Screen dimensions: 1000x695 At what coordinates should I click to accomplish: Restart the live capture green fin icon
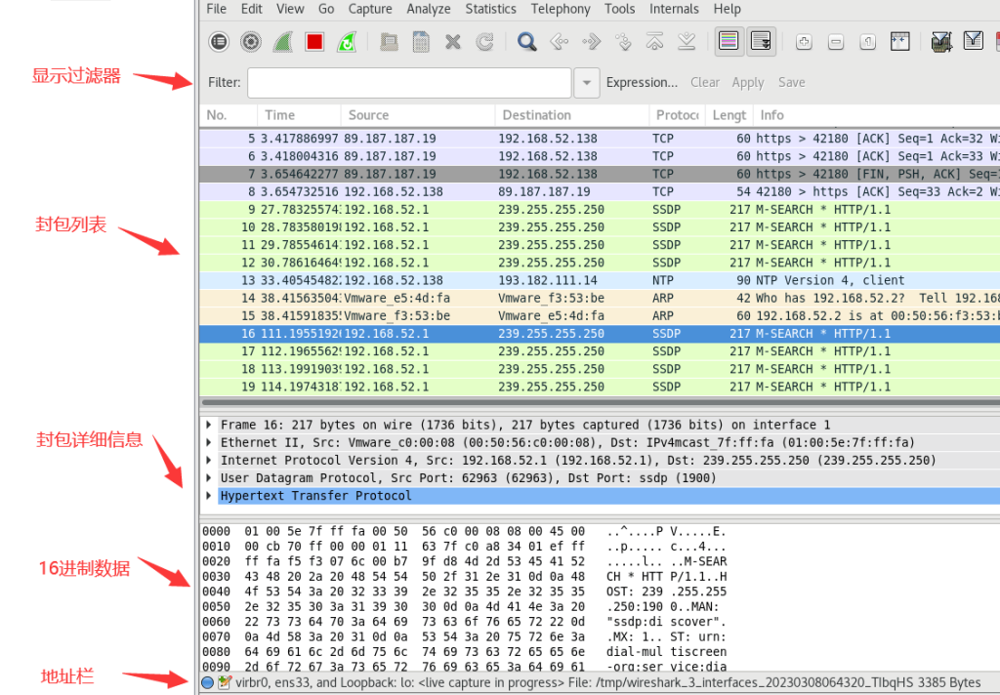[x=347, y=42]
